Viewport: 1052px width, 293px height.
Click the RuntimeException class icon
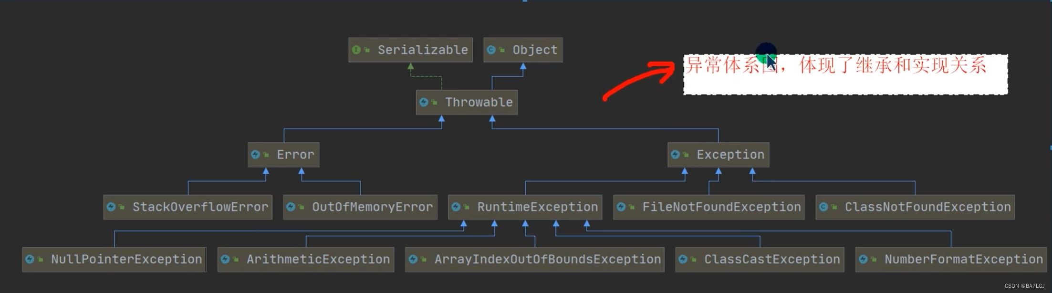pyautogui.click(x=456, y=207)
